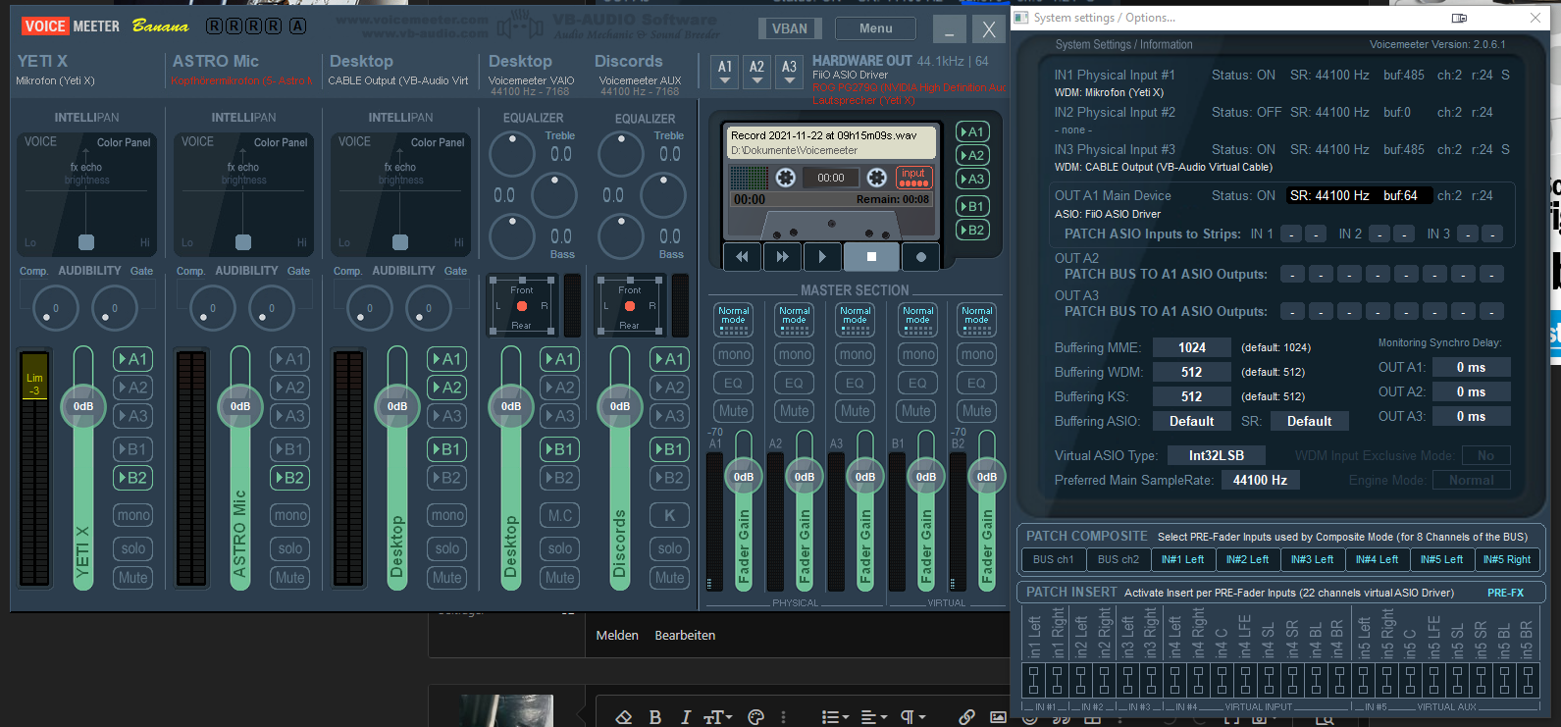
Task: Click the Gate knob on the ASTRO Mic strip
Action: point(272,308)
